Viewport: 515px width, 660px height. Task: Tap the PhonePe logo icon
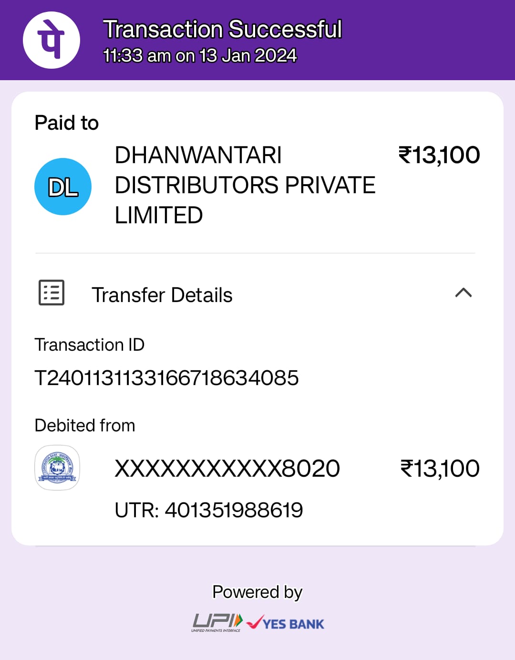[51, 40]
